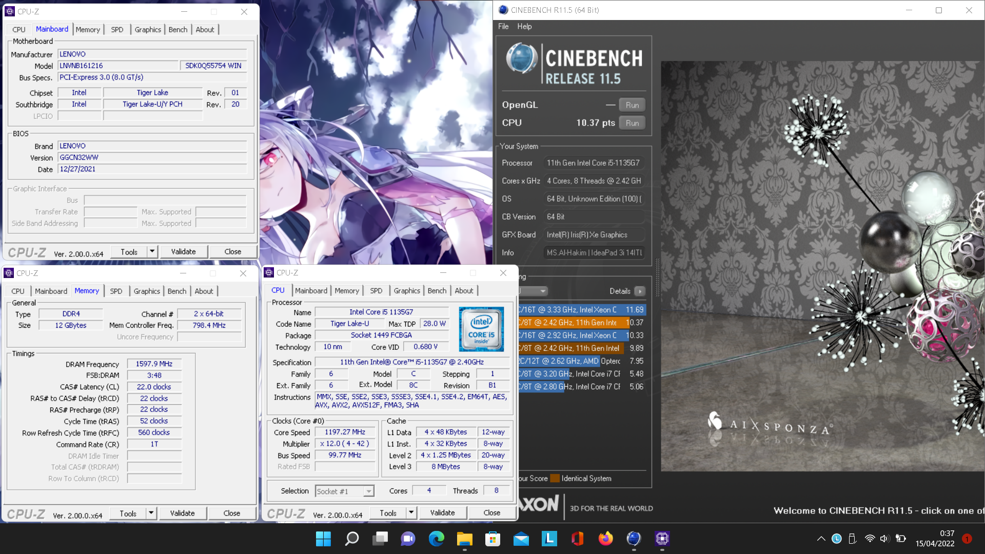Click Cinebench globe logo
This screenshot has height=554, width=985.
[521, 58]
